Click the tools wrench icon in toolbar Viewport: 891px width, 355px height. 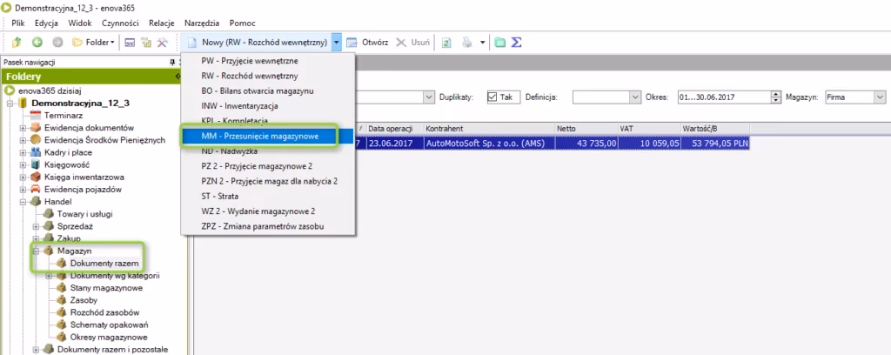pos(163,42)
